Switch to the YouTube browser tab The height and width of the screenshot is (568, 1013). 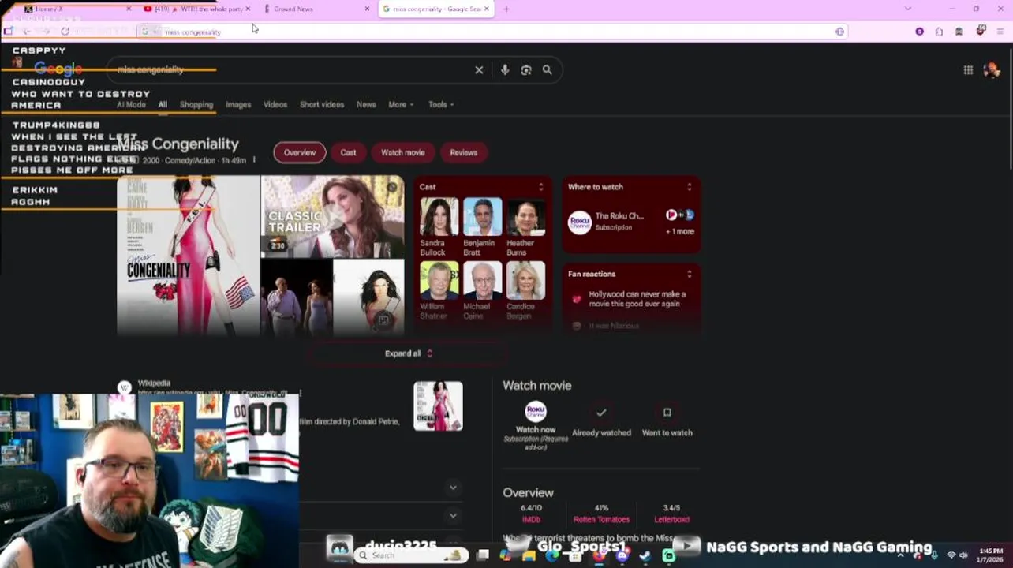(x=196, y=9)
